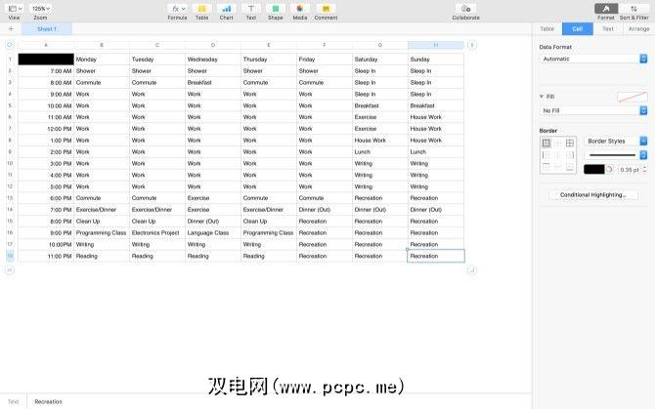Toggle the Sort & Filter panel
Viewport: 655px width, 409px height.
633,9
